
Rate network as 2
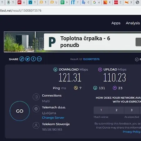(116, 110)
